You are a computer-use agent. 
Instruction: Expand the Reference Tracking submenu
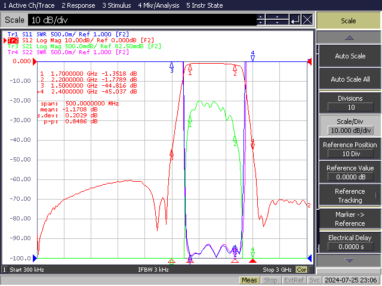coord(350,196)
